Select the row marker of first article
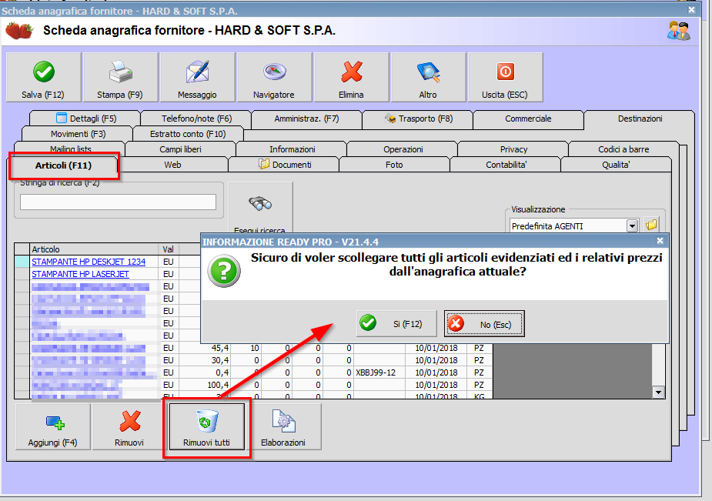This screenshot has width=712, height=501. [x=22, y=262]
